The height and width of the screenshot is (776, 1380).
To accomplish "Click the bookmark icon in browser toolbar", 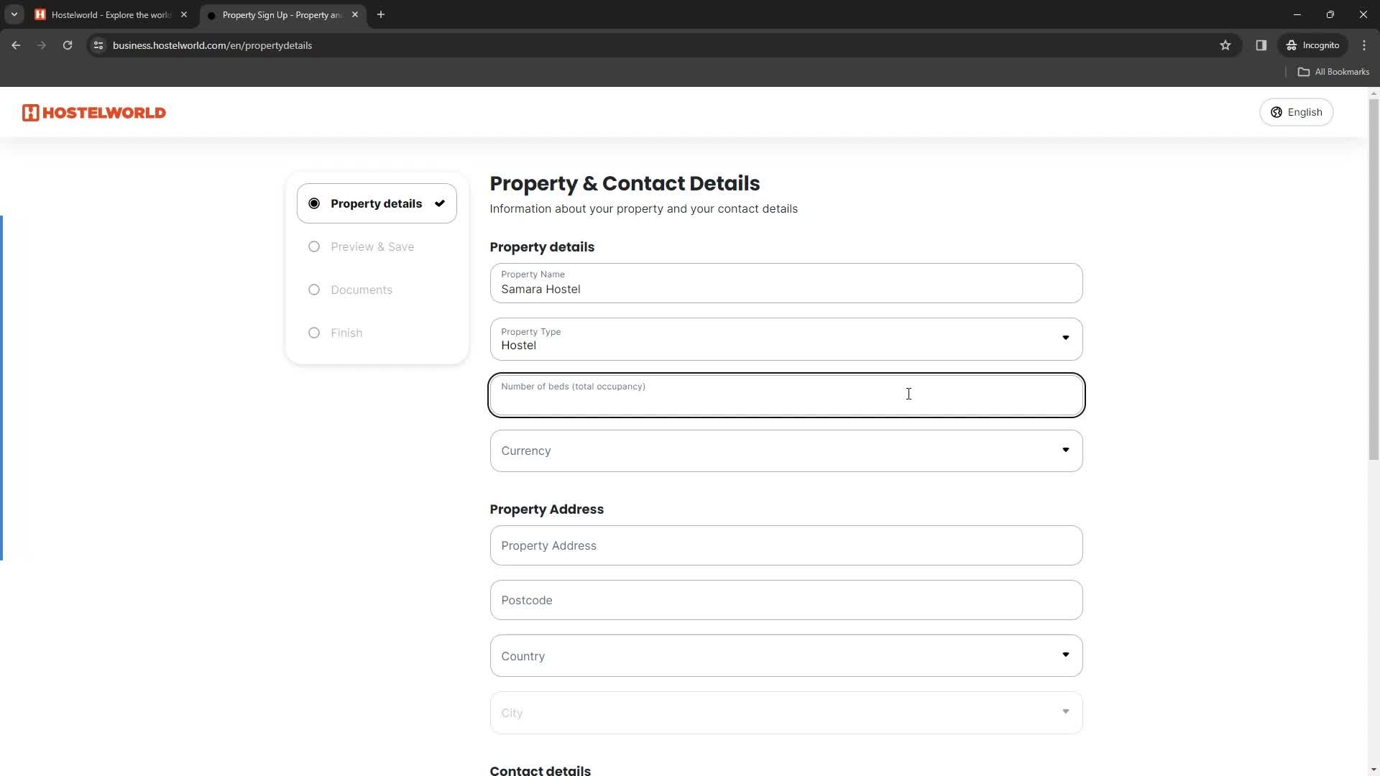I will [1225, 45].
